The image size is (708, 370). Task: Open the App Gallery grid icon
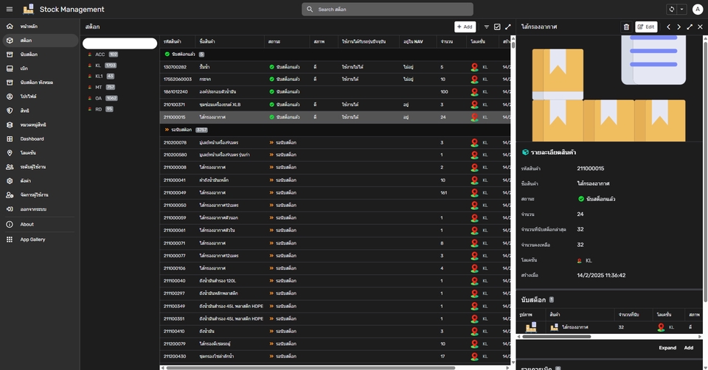point(10,240)
